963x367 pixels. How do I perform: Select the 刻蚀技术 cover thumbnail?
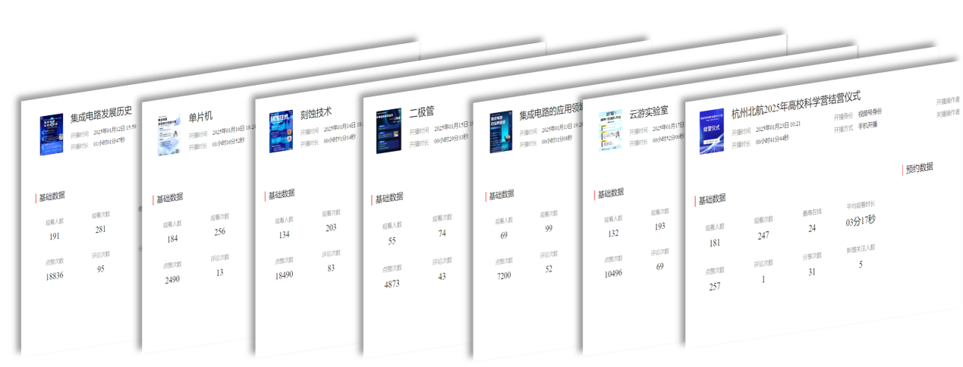click(281, 133)
